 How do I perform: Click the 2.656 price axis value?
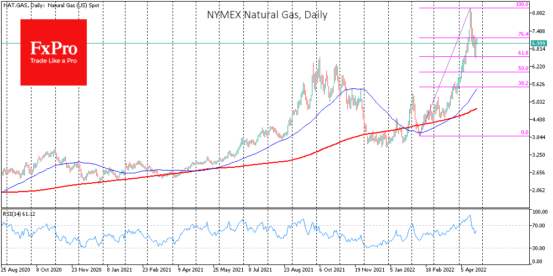click(539, 172)
